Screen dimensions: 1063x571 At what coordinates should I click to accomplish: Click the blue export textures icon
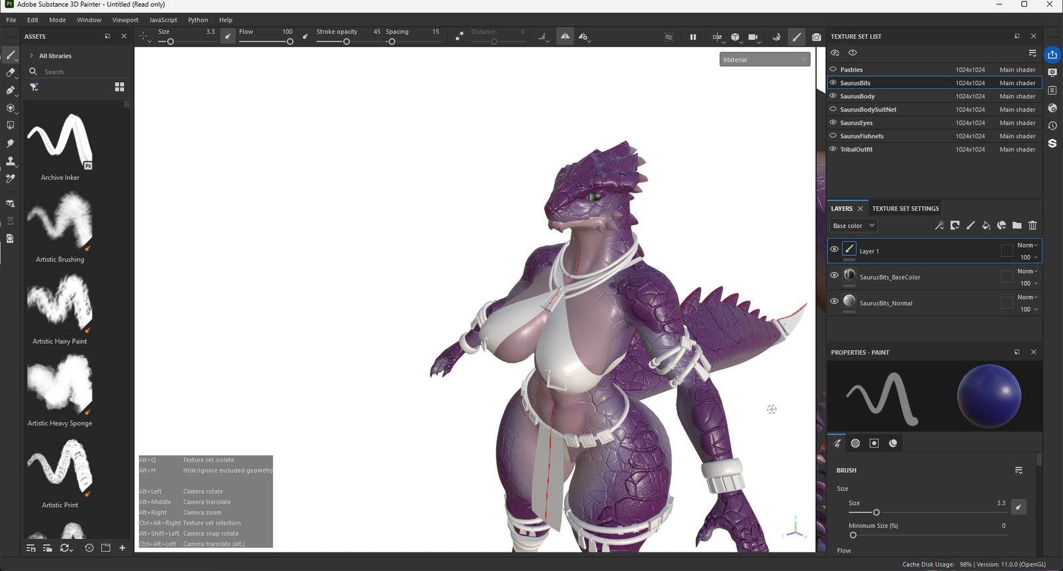tap(1052, 54)
